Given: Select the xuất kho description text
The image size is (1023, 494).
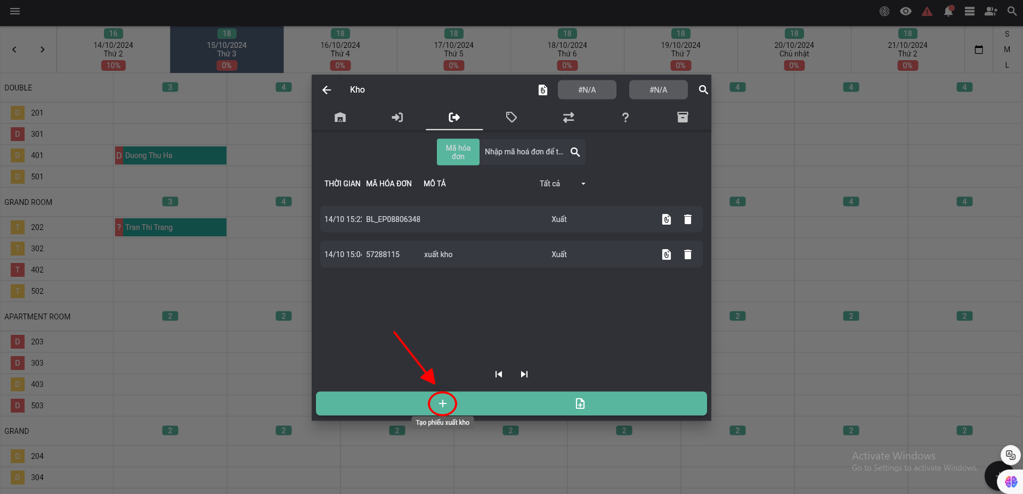Looking at the screenshot, I should click(439, 254).
